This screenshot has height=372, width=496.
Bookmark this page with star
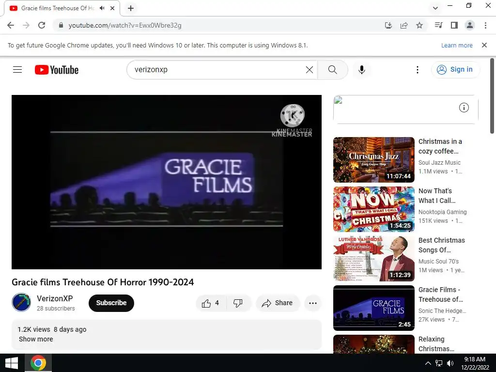click(419, 25)
